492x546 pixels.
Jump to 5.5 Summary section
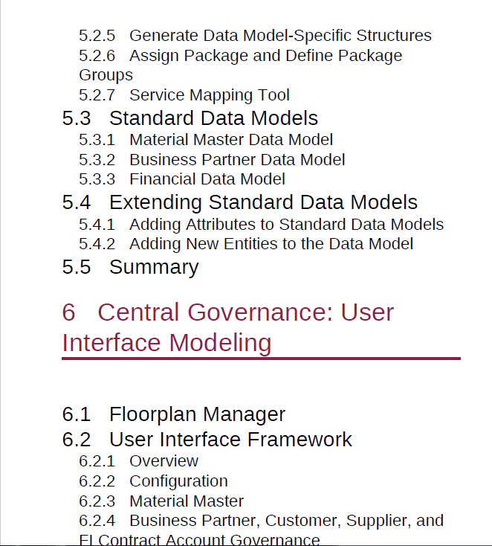[x=131, y=268]
